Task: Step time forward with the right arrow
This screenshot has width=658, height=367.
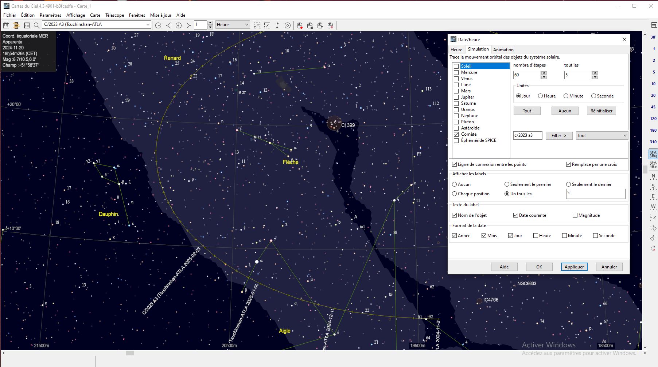Action: (188, 25)
